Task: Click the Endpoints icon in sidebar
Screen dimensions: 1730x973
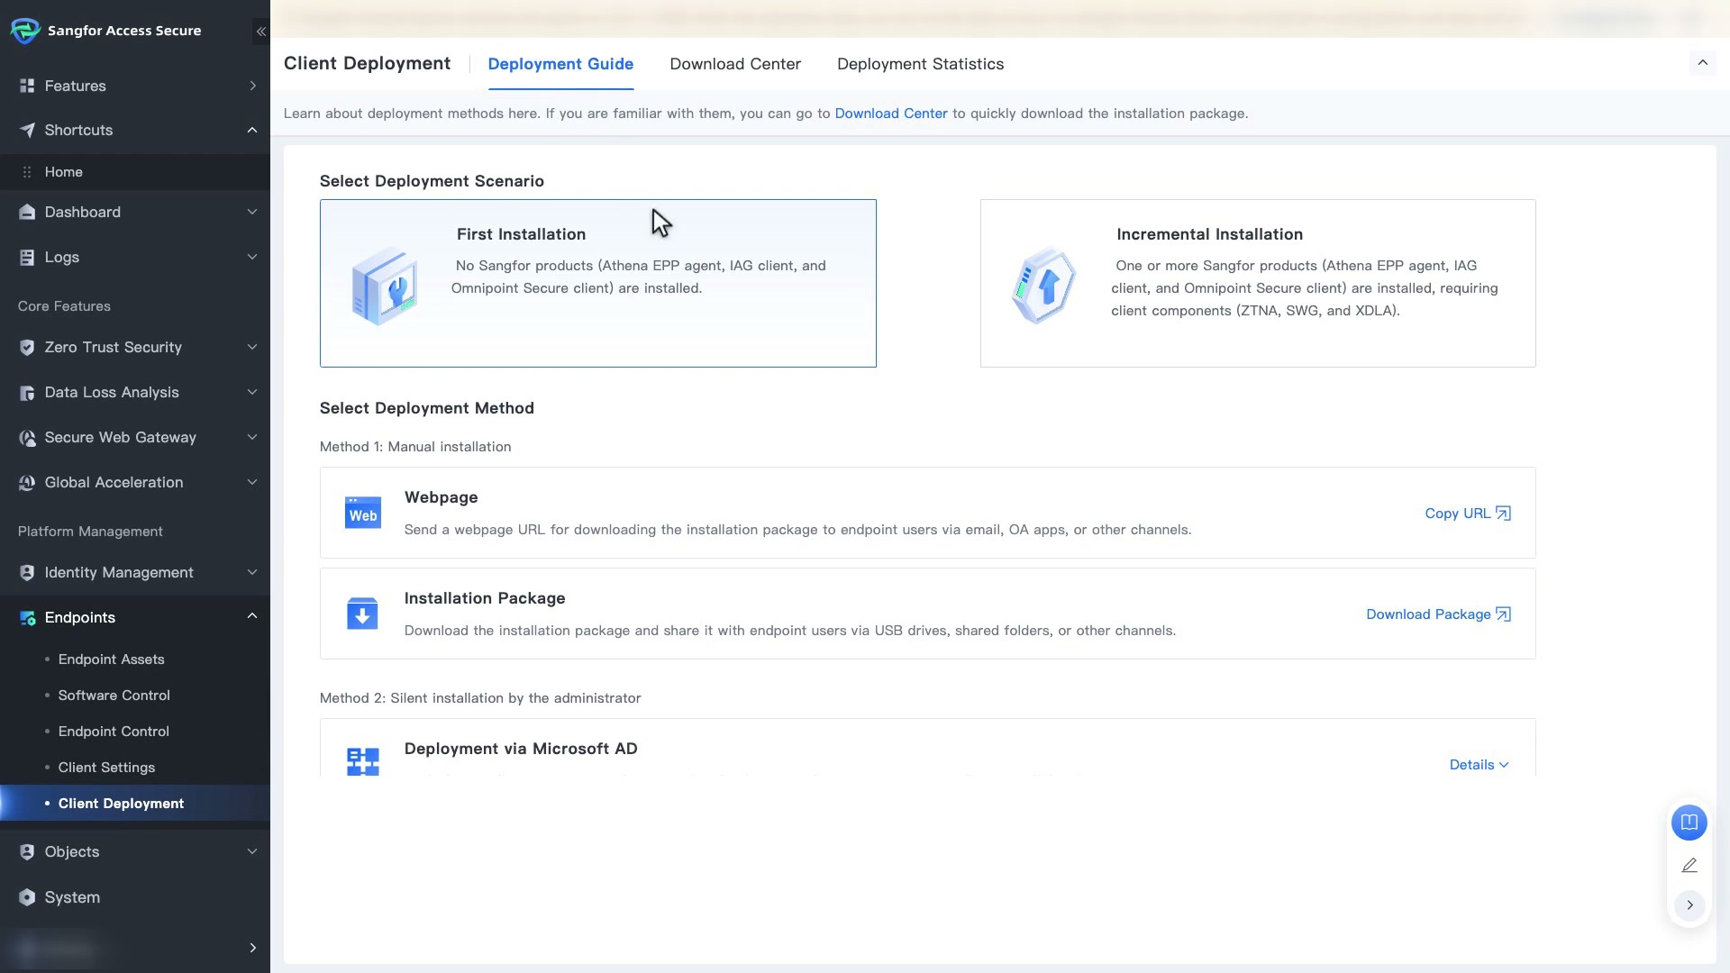Action: coord(27,617)
